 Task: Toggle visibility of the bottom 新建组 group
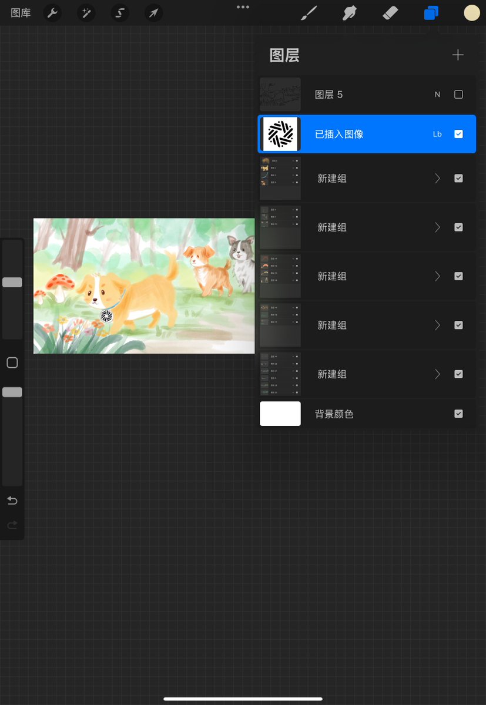point(458,374)
